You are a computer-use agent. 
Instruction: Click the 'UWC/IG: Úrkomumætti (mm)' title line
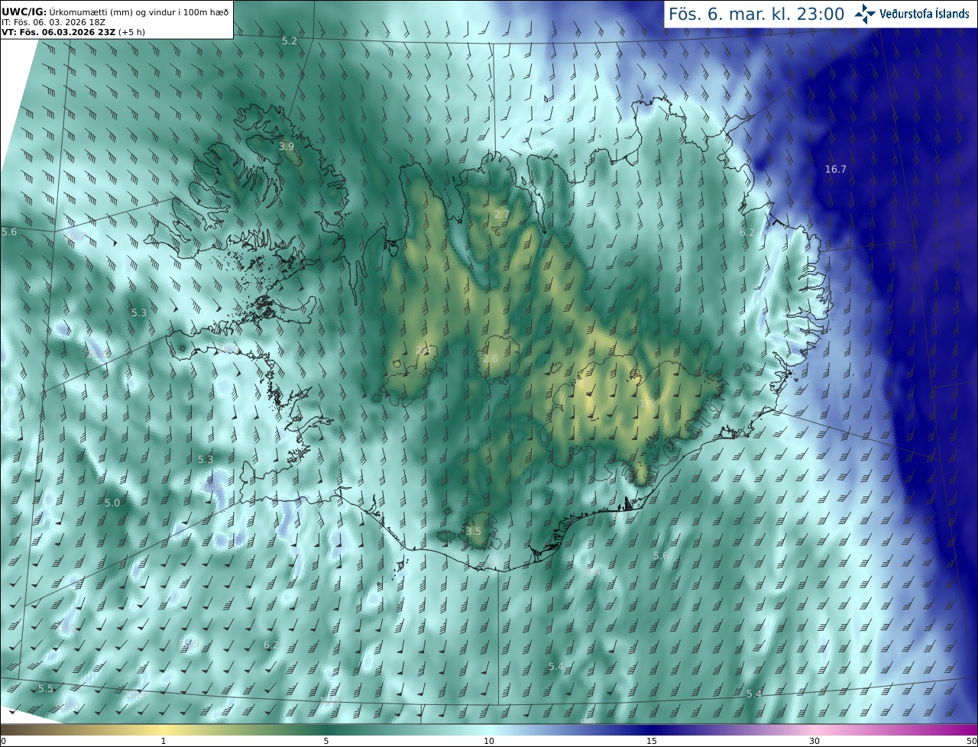pos(115,11)
